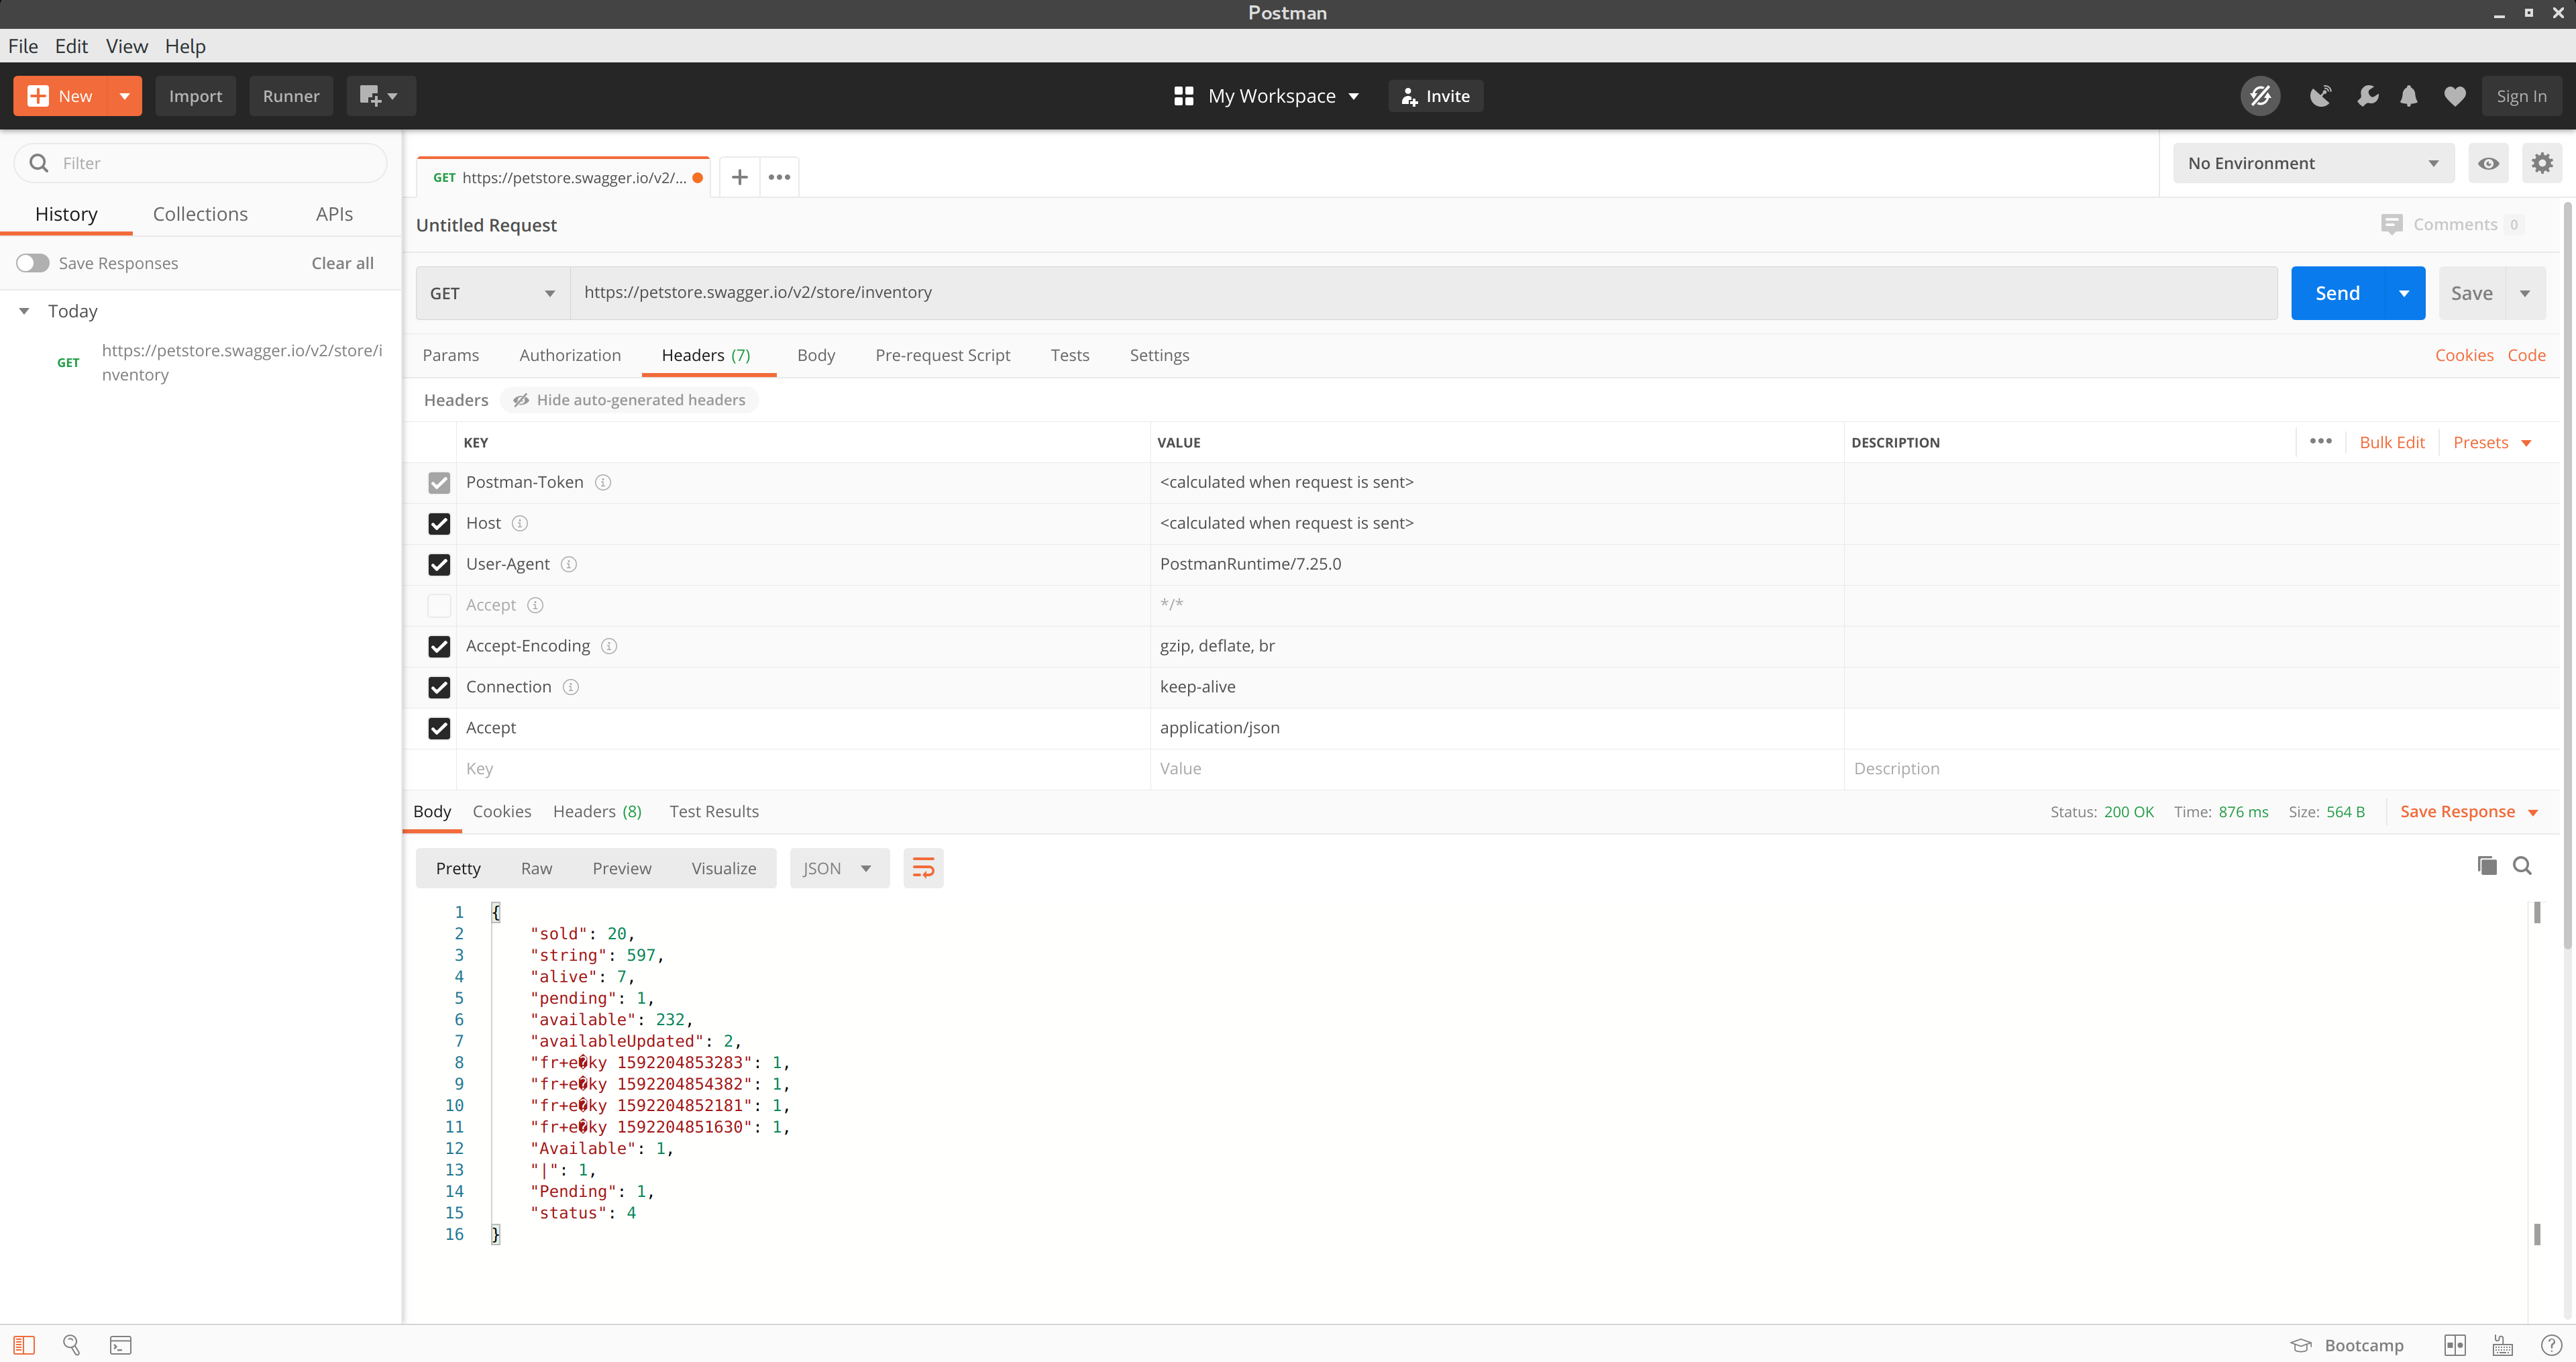Click the environment quick look eye icon
2576x1362 pixels.
pyautogui.click(x=2488, y=163)
